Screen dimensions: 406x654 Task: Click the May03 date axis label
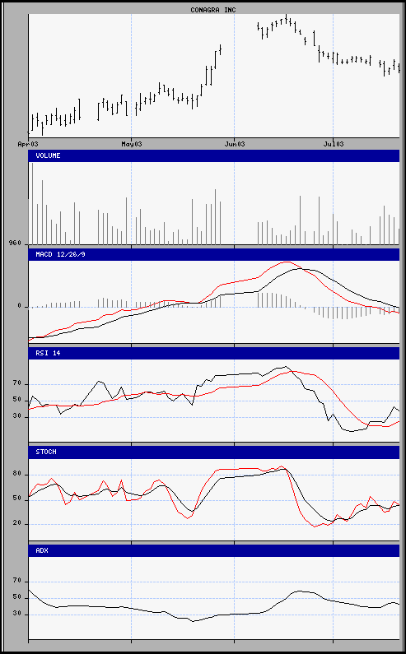(x=132, y=144)
